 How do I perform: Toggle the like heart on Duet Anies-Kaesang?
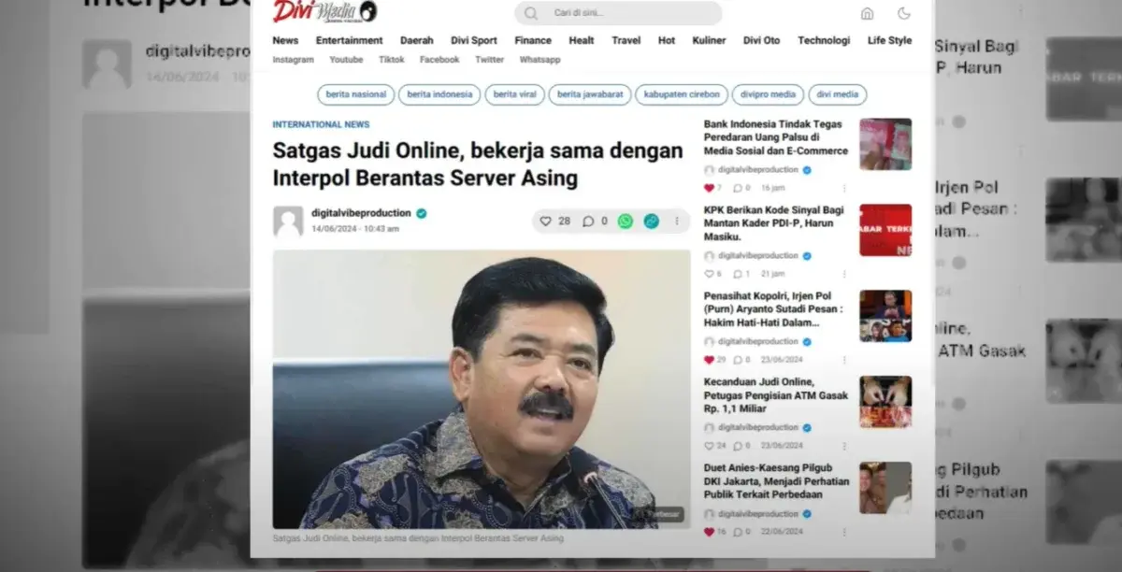coord(709,530)
